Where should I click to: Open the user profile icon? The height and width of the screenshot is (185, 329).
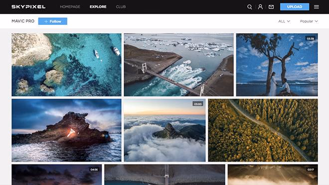[260, 7]
